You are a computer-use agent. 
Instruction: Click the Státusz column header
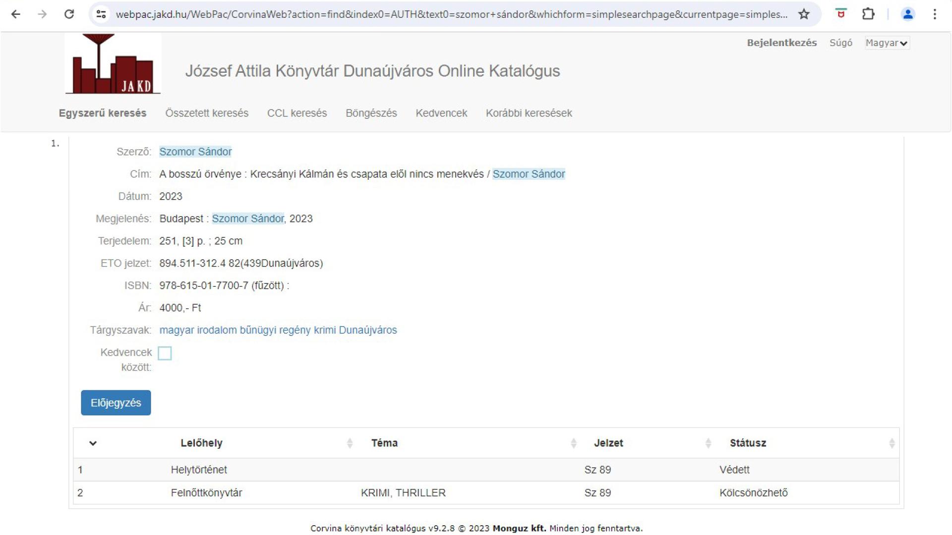tap(748, 443)
